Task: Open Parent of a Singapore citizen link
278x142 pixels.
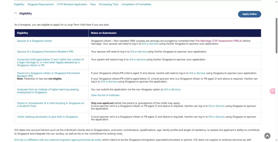Action: (48, 74)
